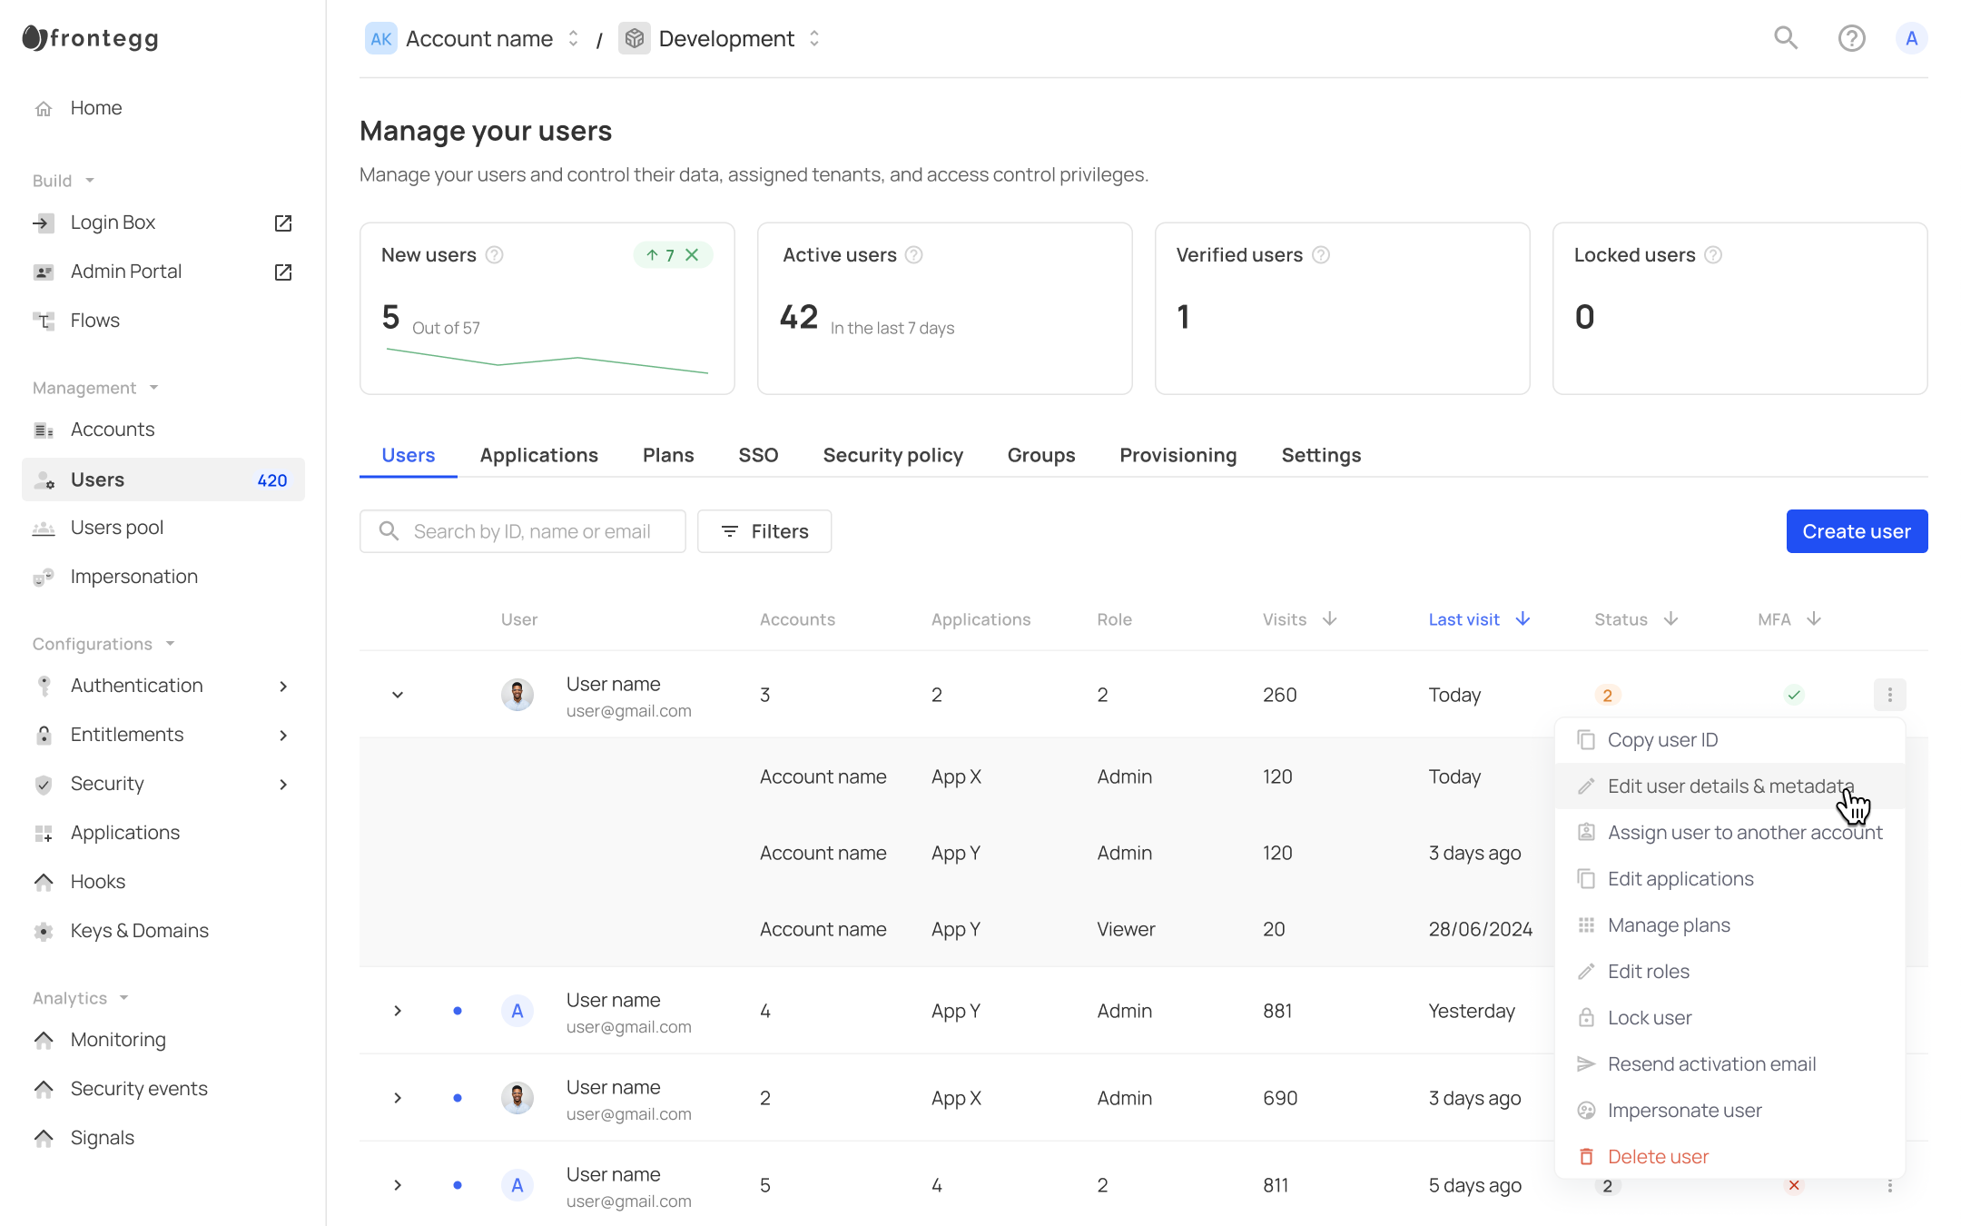Expand the Authentication sidebar submenu
This screenshot has width=1961, height=1226.
(283, 687)
